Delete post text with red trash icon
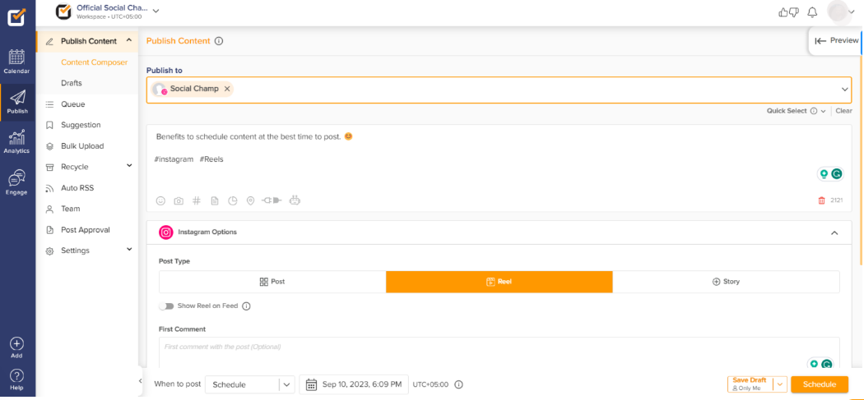The width and height of the screenshot is (864, 400). coord(821,200)
